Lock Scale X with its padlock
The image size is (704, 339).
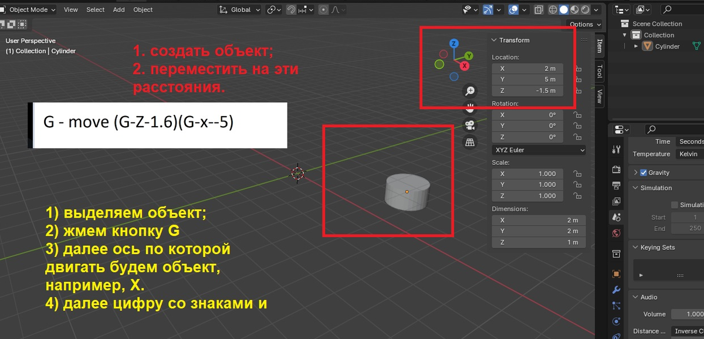(x=577, y=174)
